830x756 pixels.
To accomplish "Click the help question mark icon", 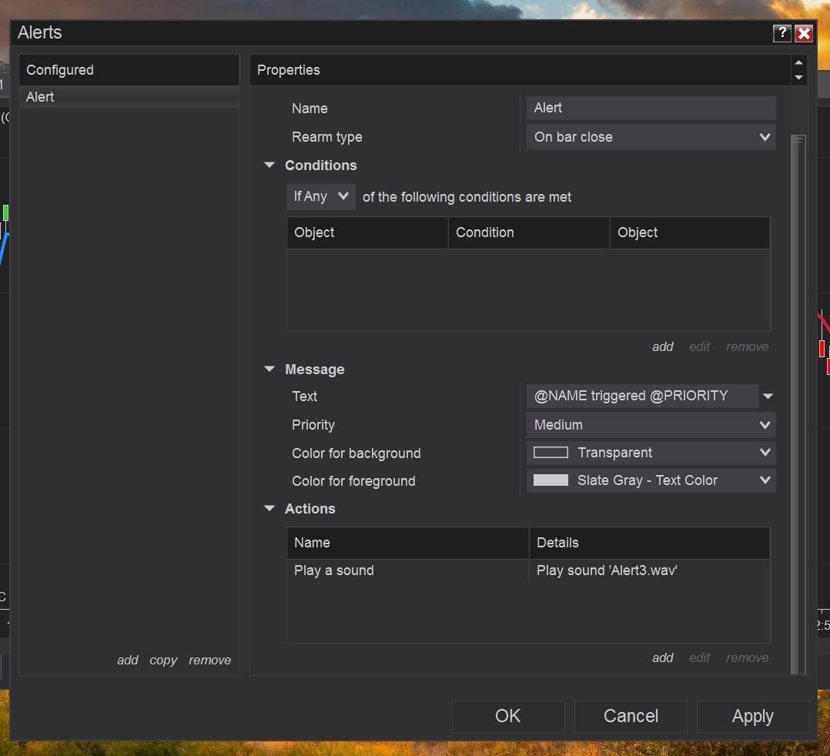I will (x=781, y=33).
